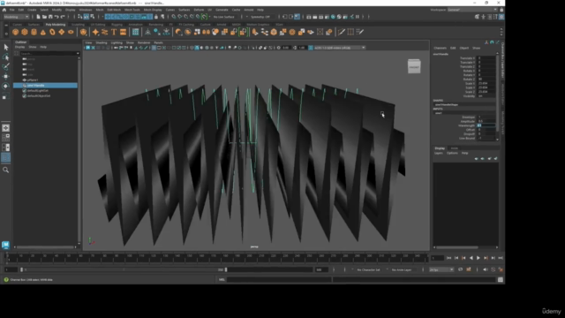Screen dimensions: 565x318
Task: Select the Select tool in the toolbox
Action: 6,47
